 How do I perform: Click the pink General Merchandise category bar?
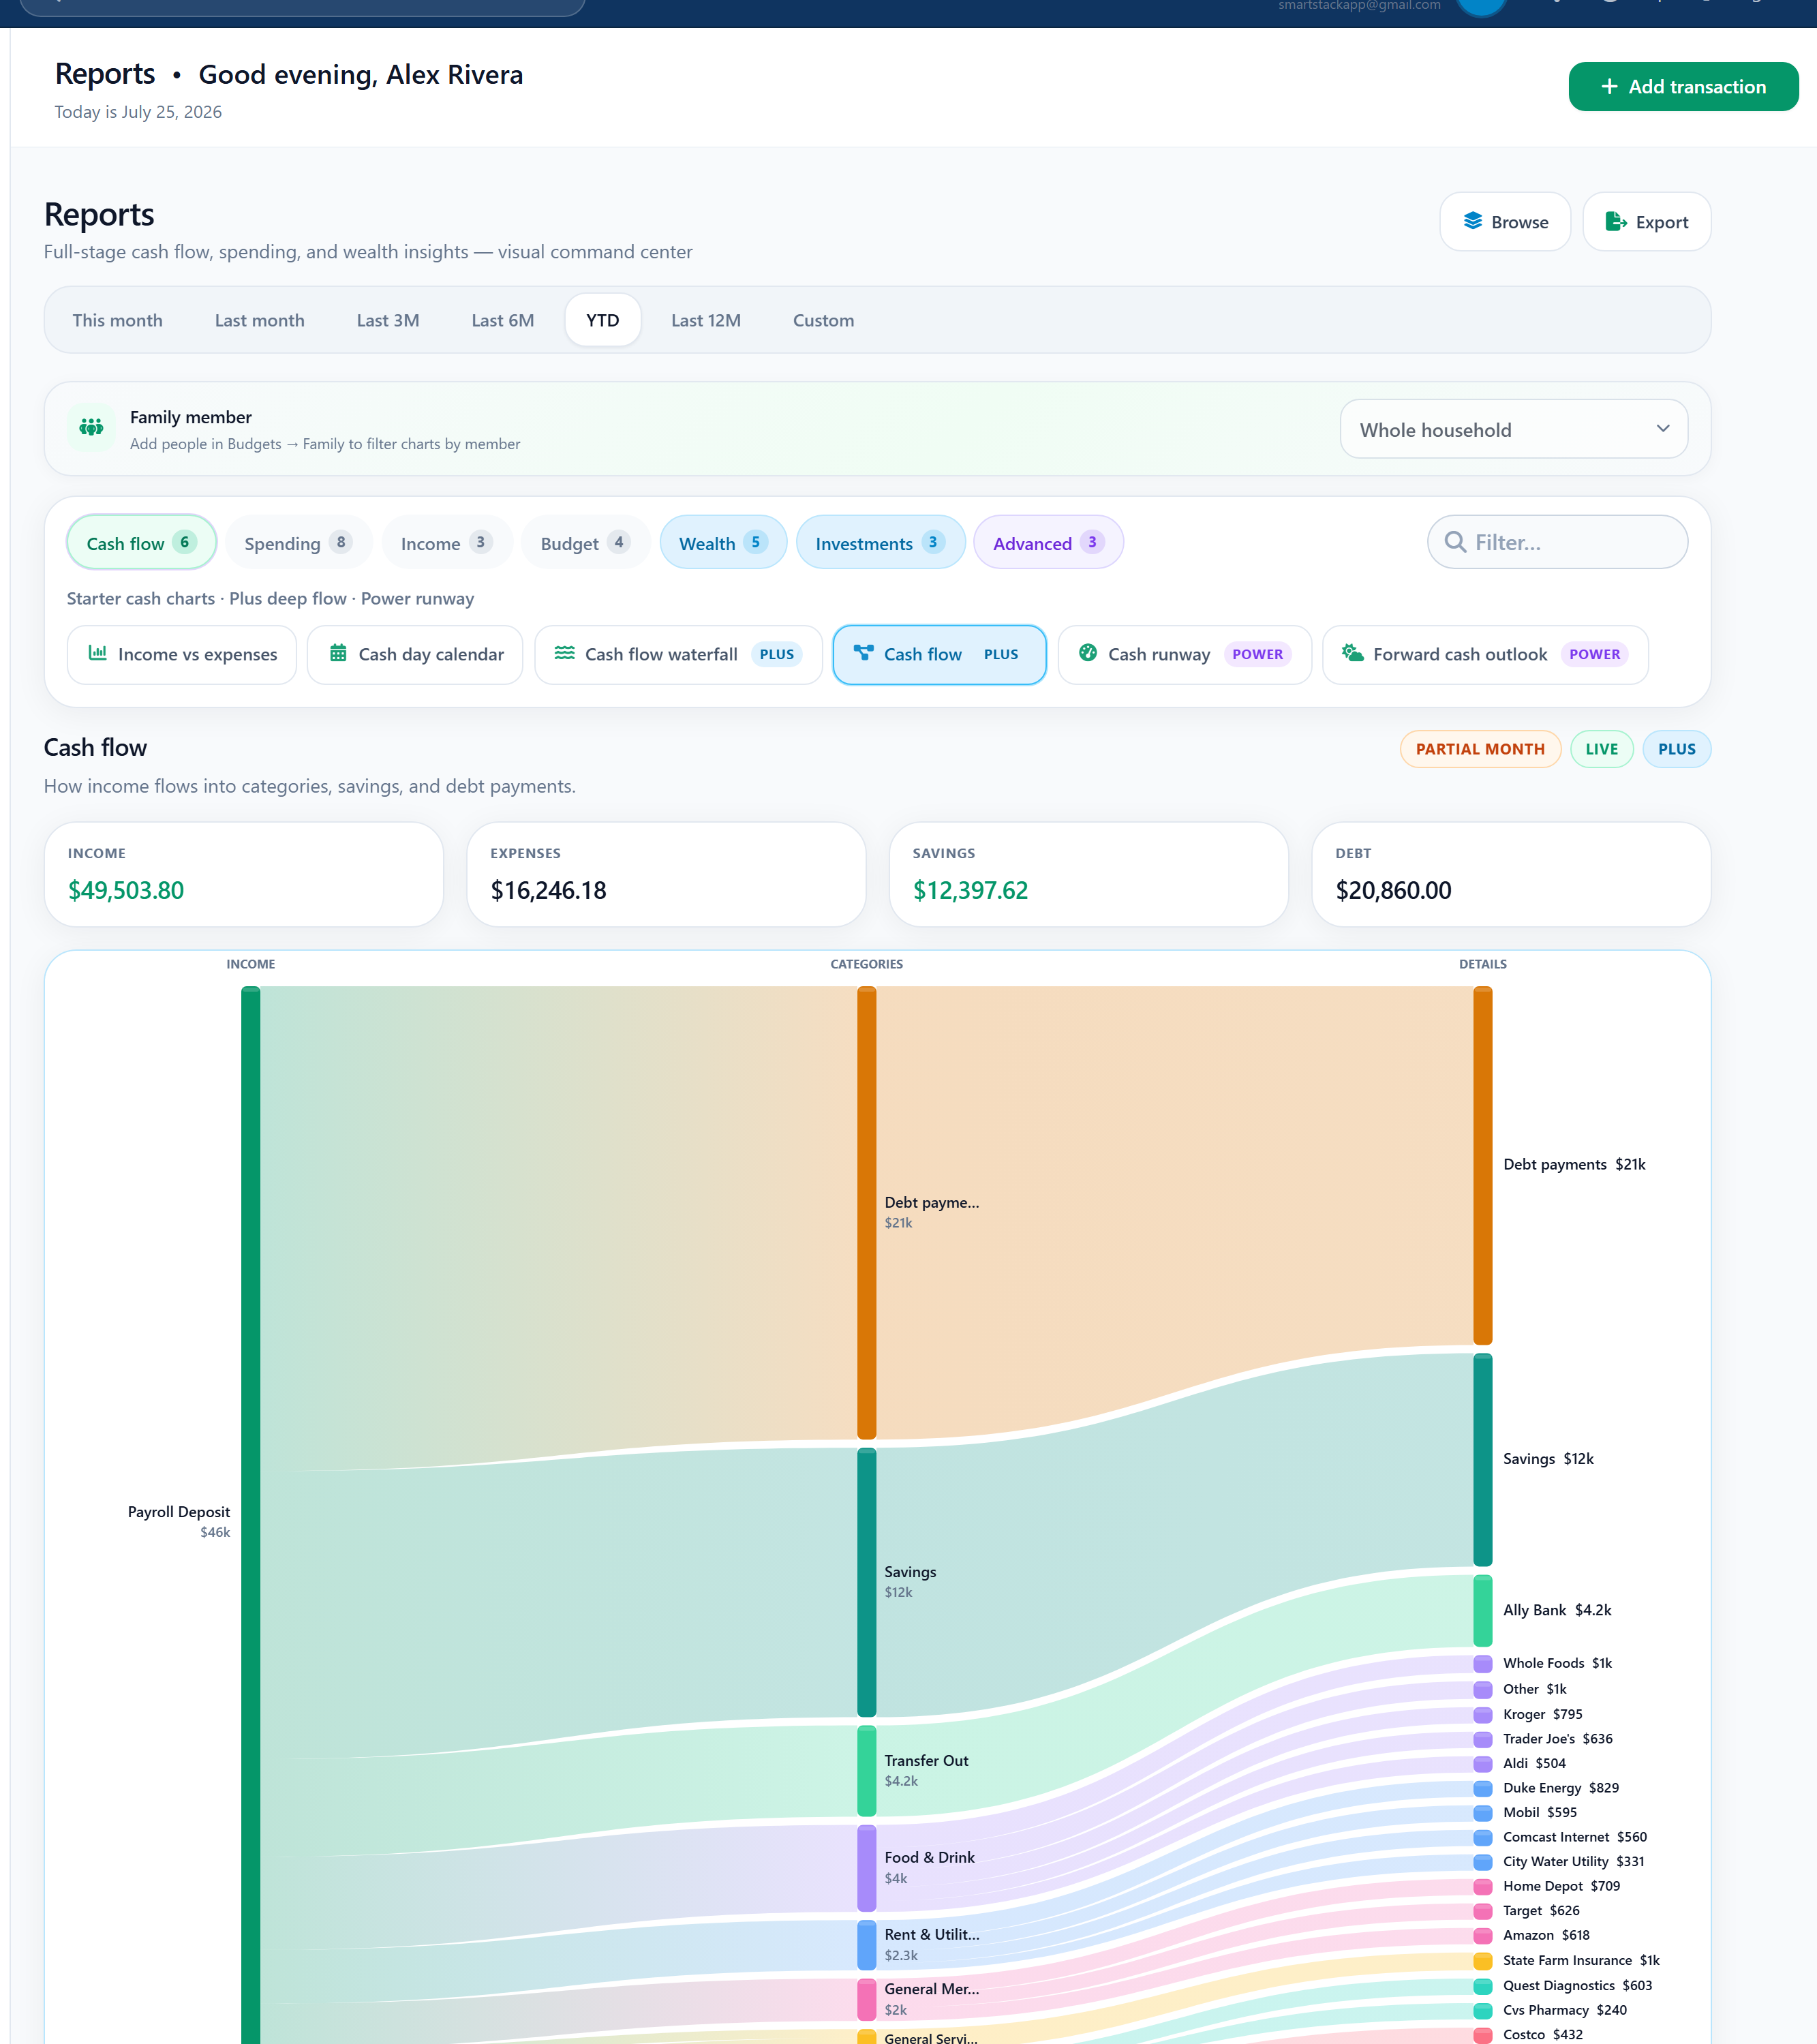point(866,1999)
